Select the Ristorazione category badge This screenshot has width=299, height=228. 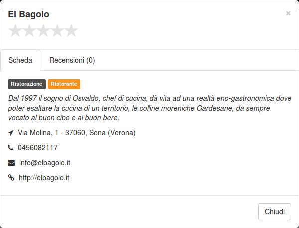tap(27, 84)
